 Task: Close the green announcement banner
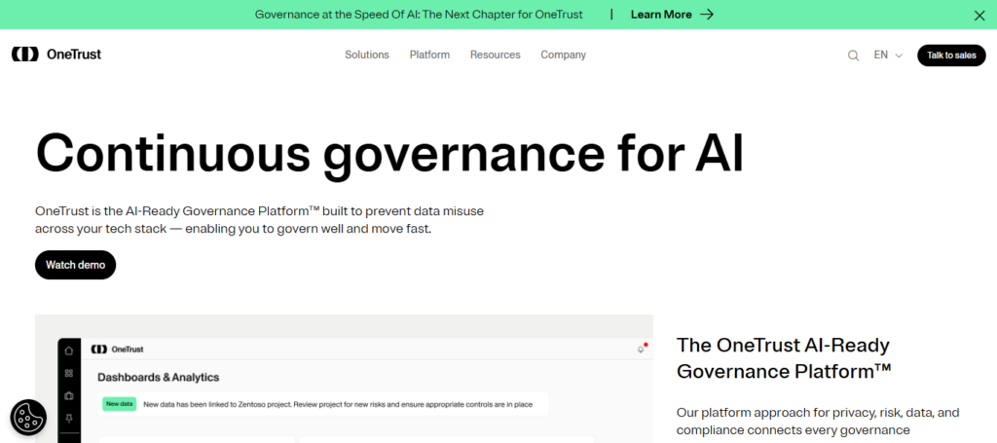979,16
